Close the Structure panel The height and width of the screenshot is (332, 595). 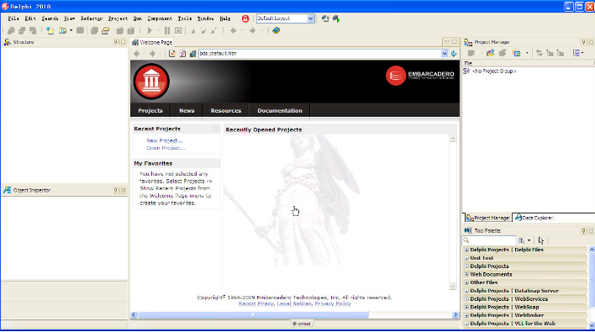tap(123, 42)
